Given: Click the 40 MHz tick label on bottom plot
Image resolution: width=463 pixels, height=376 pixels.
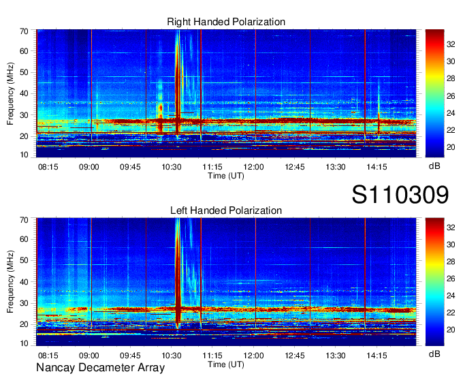Looking at the screenshot, I should (25, 282).
